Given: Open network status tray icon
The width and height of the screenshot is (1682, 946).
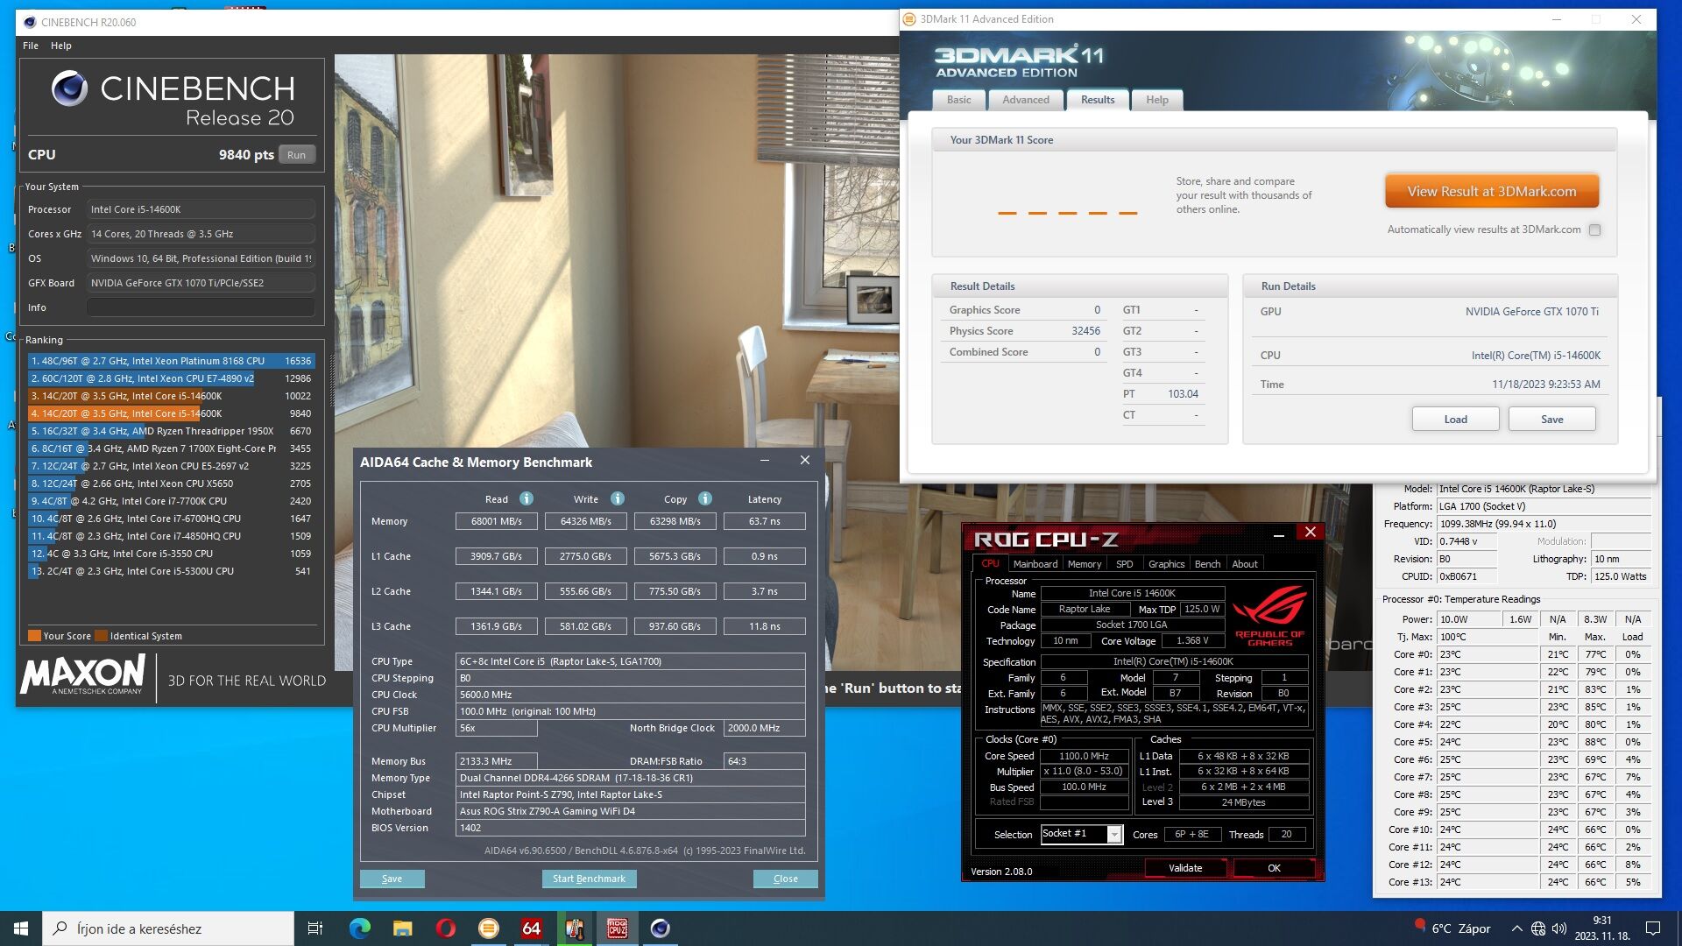Looking at the screenshot, I should [1537, 928].
